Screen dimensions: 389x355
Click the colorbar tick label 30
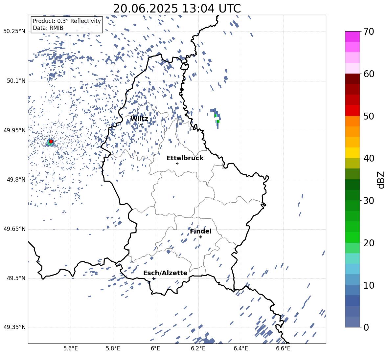click(369, 201)
